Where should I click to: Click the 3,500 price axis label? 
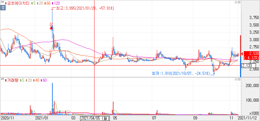(254, 25)
